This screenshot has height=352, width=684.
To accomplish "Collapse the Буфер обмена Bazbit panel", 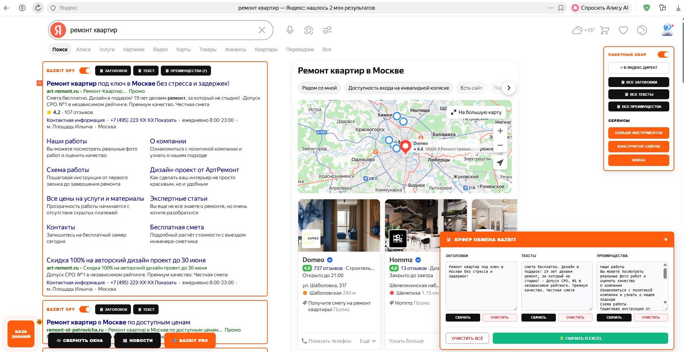I will [666, 240].
